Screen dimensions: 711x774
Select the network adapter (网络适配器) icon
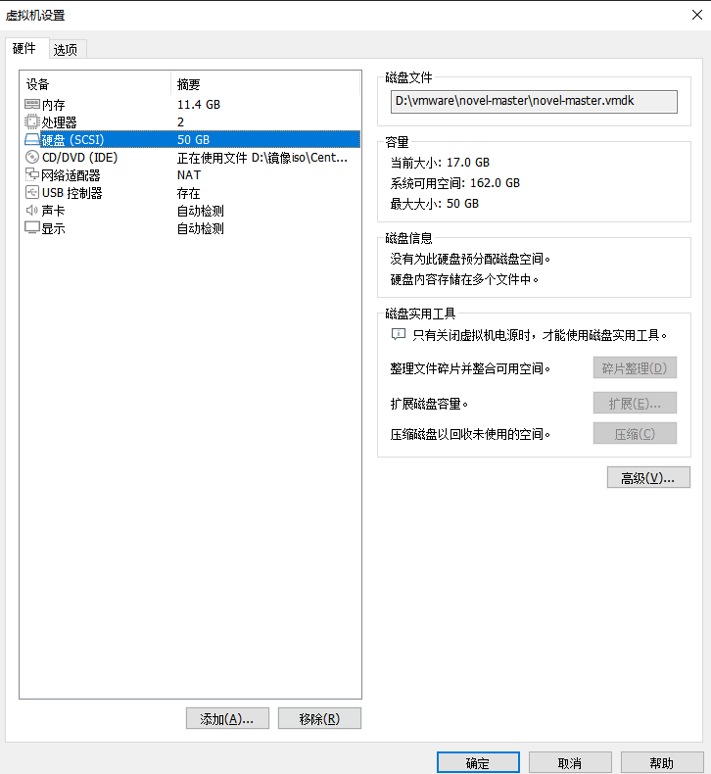[32, 174]
